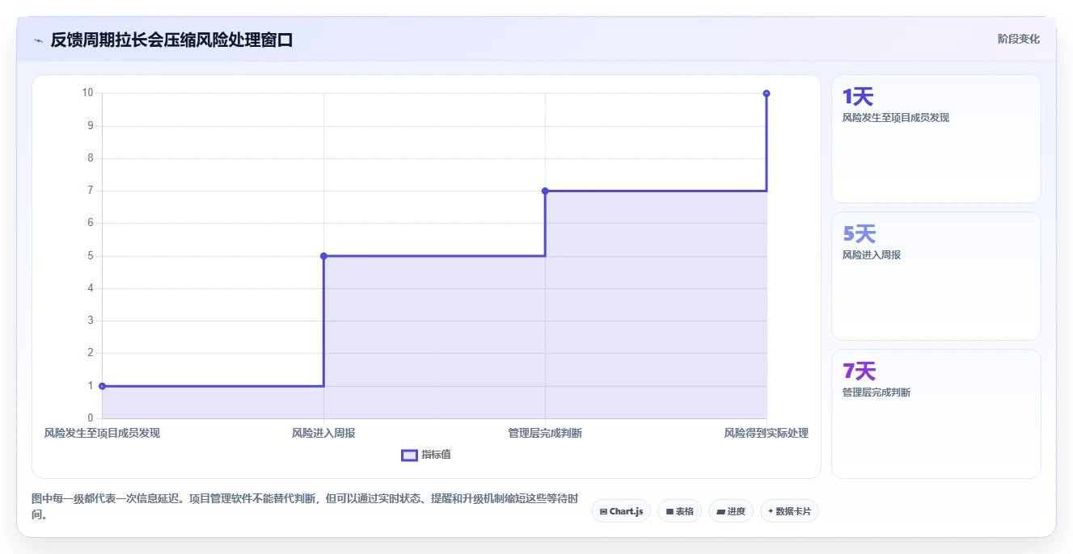Click the data point at value 1
This screenshot has height=554, width=1073.
tap(102, 386)
